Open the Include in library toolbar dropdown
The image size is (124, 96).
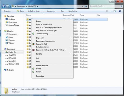pyautogui.click(x=35, y=11)
